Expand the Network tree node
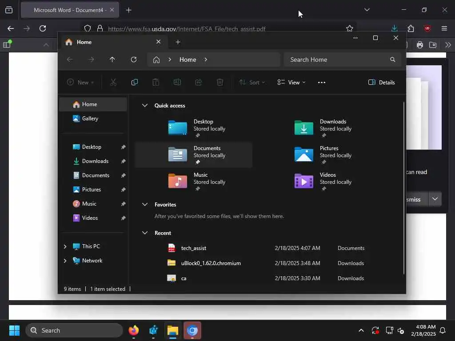Image resolution: width=455 pixels, height=341 pixels. click(x=65, y=261)
